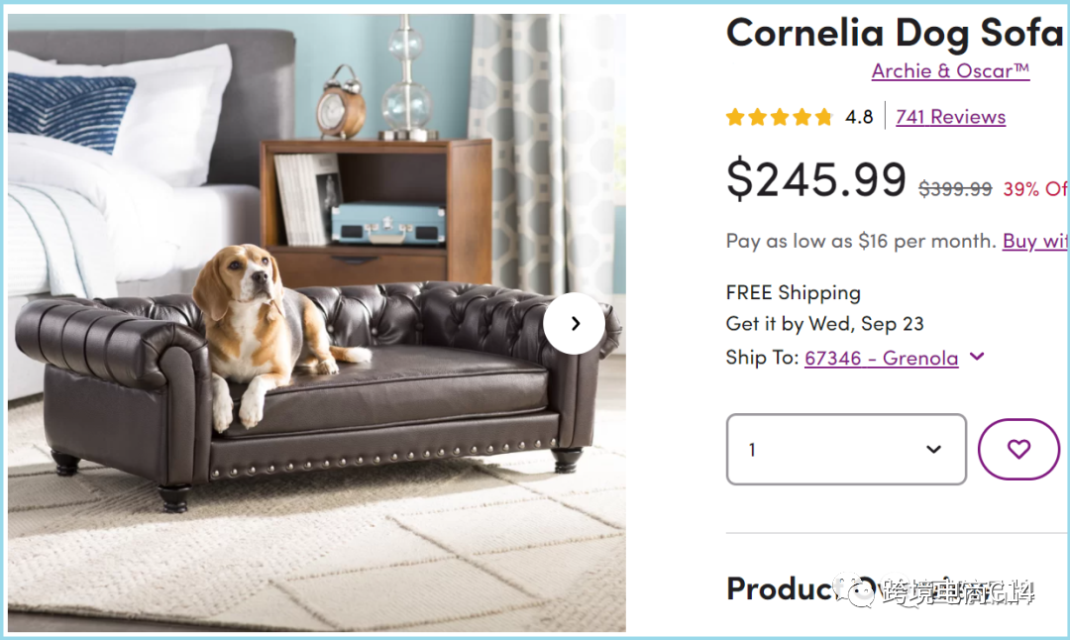Click the five-star rating icons
This screenshot has width=1070, height=640.
click(780, 117)
